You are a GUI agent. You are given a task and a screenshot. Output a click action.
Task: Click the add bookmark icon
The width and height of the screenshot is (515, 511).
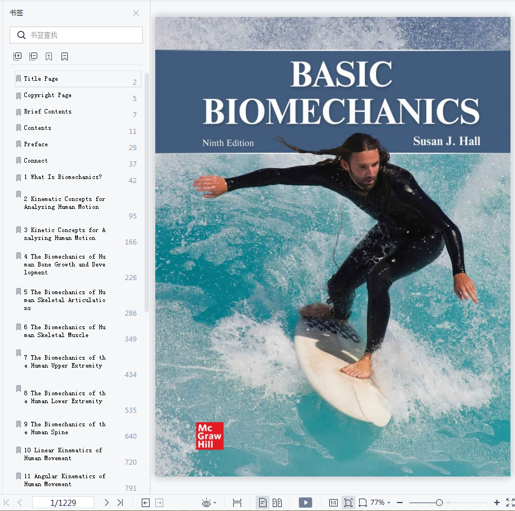49,56
